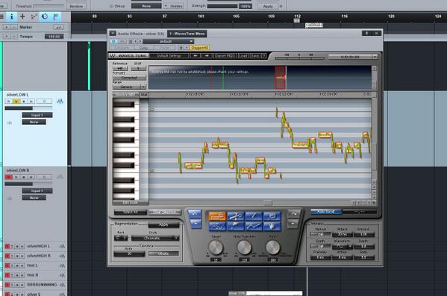Select the line draw tool
Screen dimensions: 447x296
click(x=254, y=226)
